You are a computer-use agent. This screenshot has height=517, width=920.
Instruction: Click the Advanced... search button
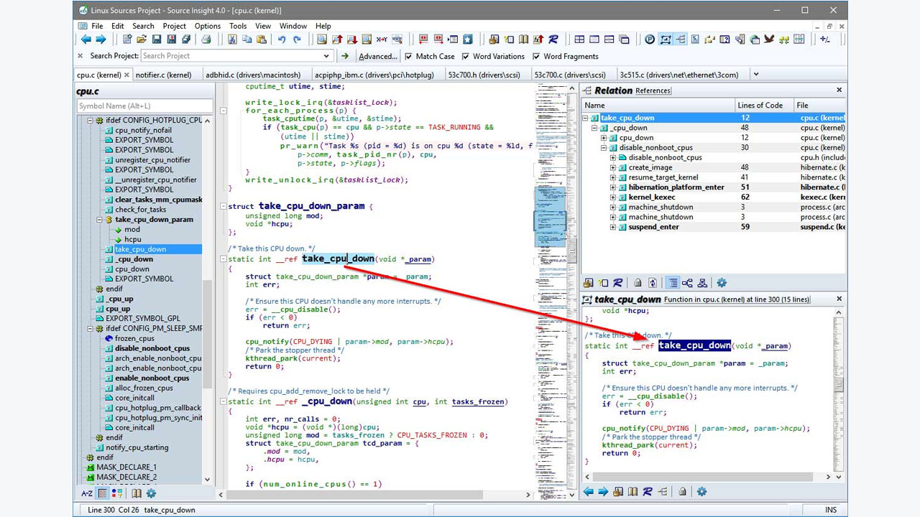(377, 56)
